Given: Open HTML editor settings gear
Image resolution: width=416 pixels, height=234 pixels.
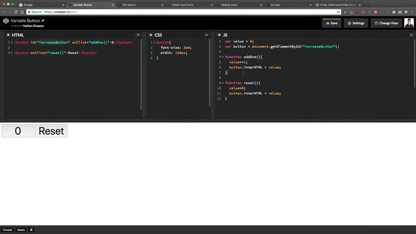Looking at the screenshot, I should click(x=8, y=34).
